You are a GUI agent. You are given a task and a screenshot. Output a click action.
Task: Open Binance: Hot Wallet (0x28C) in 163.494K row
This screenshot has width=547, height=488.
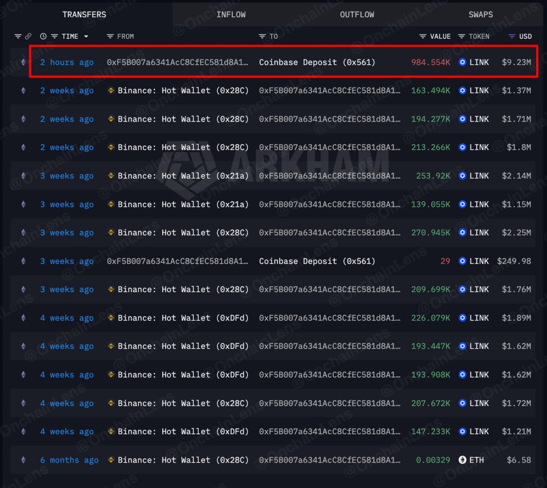pos(183,91)
